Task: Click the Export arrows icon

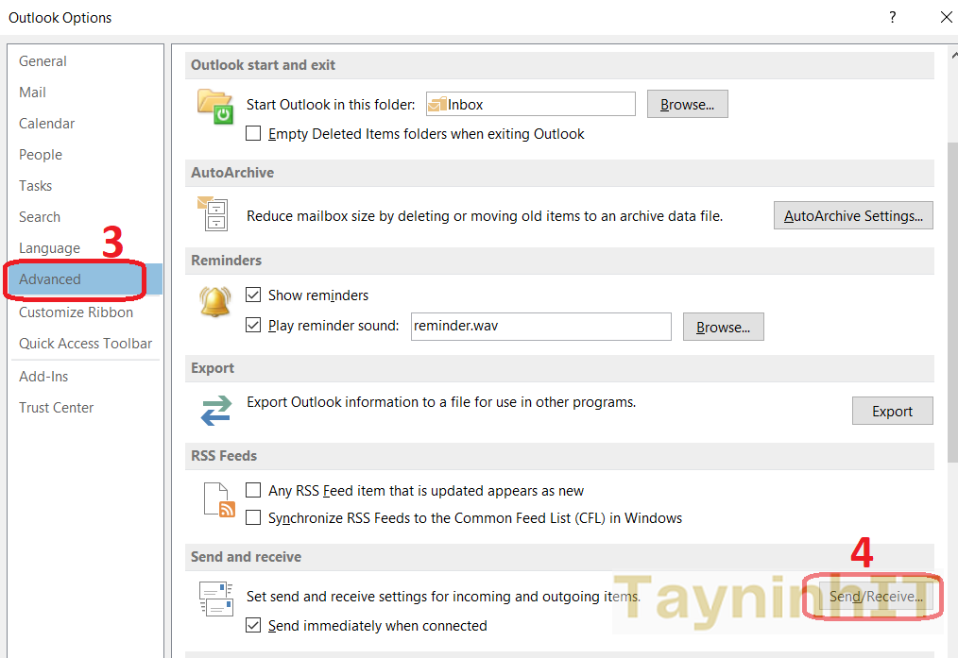Action: pyautogui.click(x=215, y=411)
